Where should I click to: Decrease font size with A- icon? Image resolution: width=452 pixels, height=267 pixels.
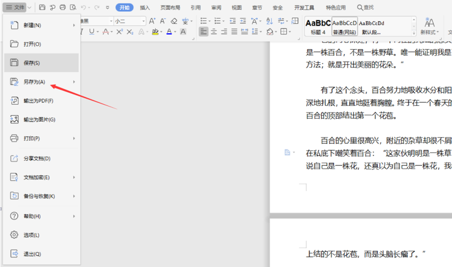pyautogui.click(x=163, y=21)
